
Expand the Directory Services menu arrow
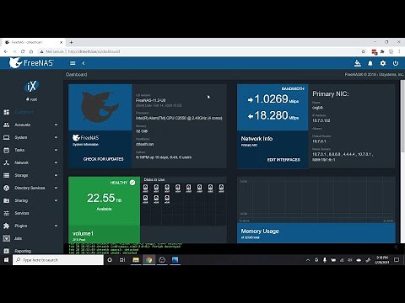pos(56,188)
